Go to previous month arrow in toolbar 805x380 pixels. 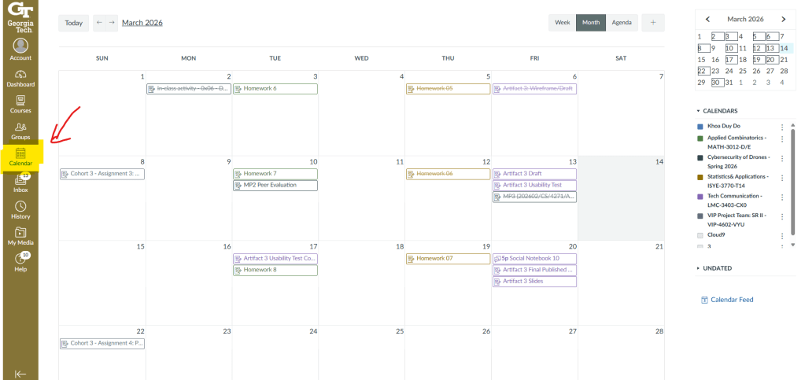(100, 23)
